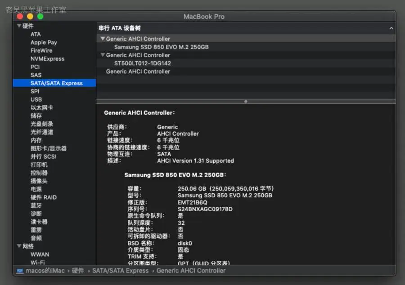405x285 pixels.
Task: Collapse the 网络 network section triangle
Action: [x=19, y=246]
